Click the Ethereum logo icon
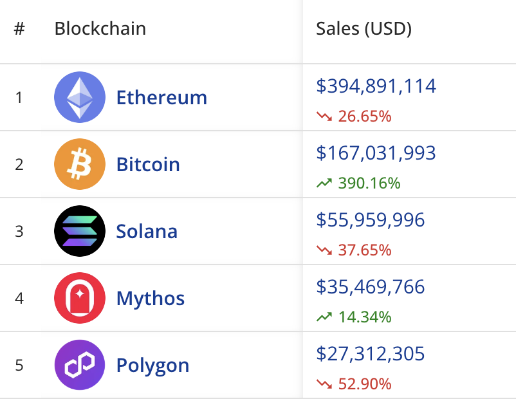Viewport: 516px width, 399px height. 80,97
